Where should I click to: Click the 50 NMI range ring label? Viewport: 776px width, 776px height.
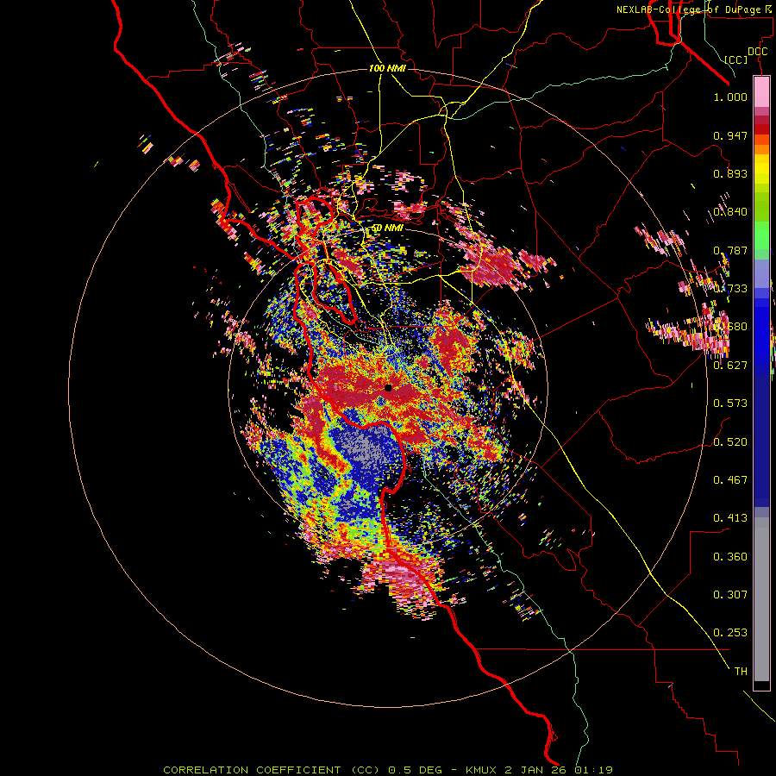387,228
